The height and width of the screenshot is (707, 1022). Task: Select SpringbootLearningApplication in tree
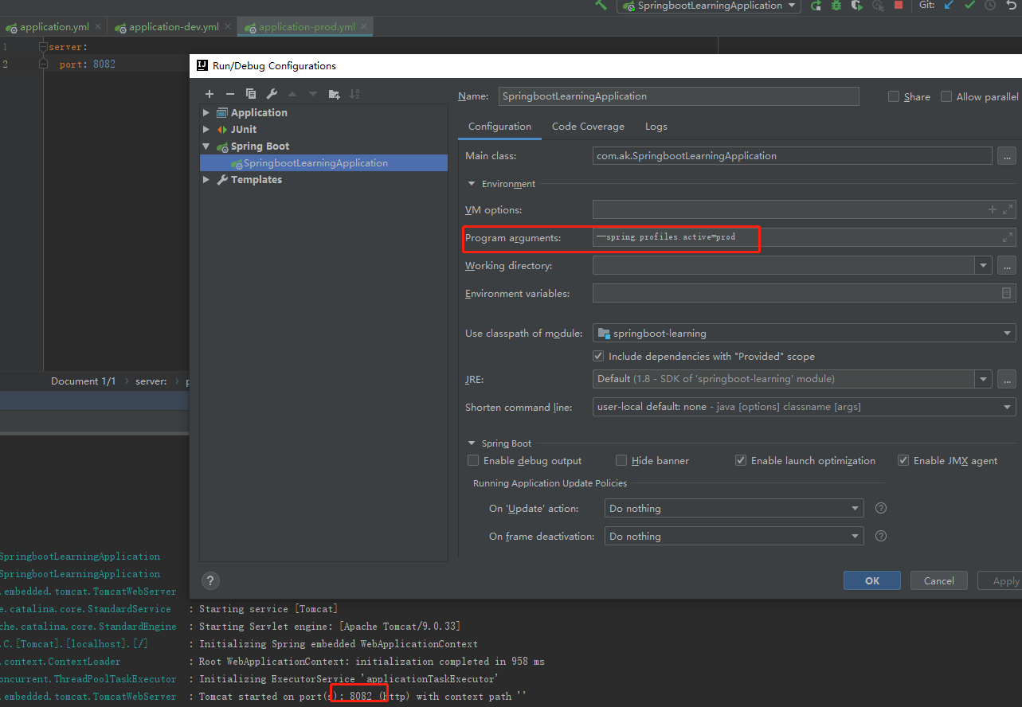tap(323, 162)
